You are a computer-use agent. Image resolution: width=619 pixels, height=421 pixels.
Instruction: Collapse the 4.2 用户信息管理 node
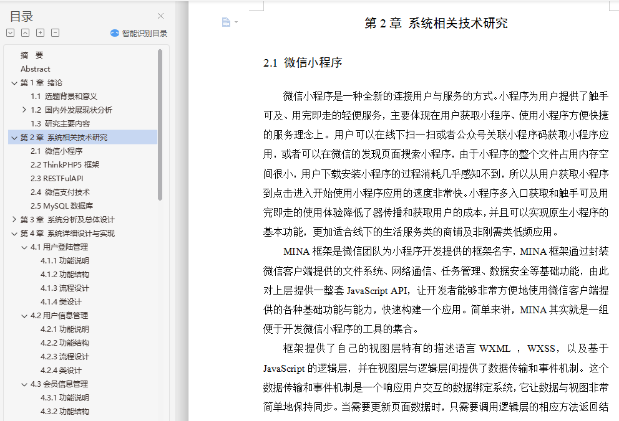[24, 316]
